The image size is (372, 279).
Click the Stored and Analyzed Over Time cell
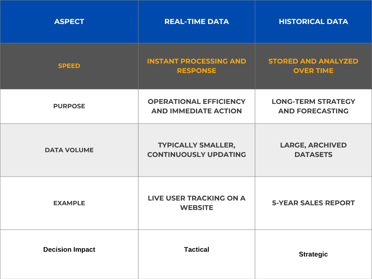point(313,66)
